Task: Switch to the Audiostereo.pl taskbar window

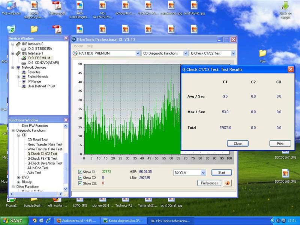Action: pos(76,221)
